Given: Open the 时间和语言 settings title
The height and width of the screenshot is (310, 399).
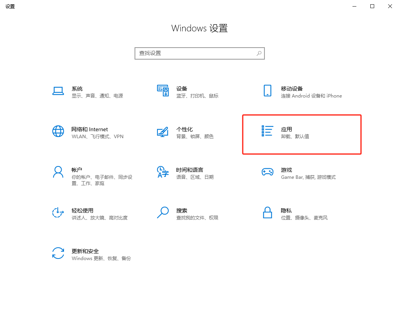Looking at the screenshot, I should point(190,170).
